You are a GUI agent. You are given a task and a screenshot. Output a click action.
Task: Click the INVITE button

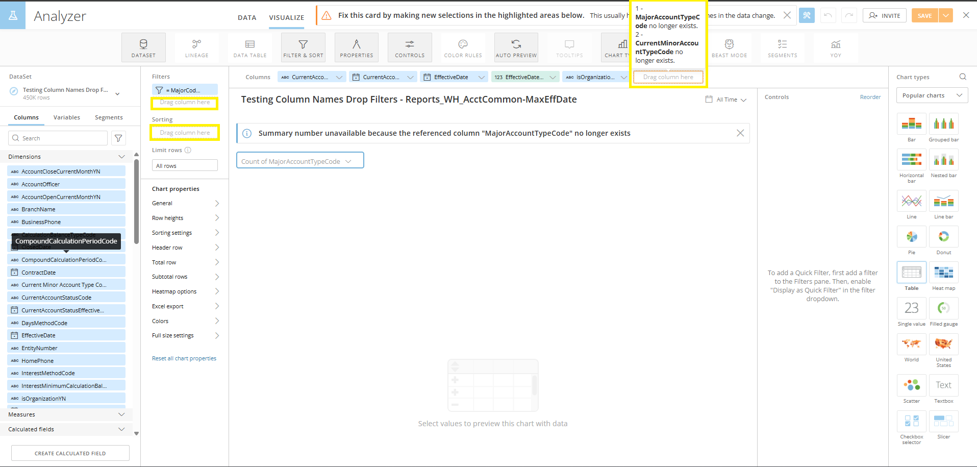885,15
